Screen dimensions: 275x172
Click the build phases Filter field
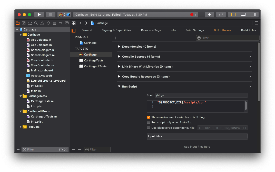pos(228,38)
